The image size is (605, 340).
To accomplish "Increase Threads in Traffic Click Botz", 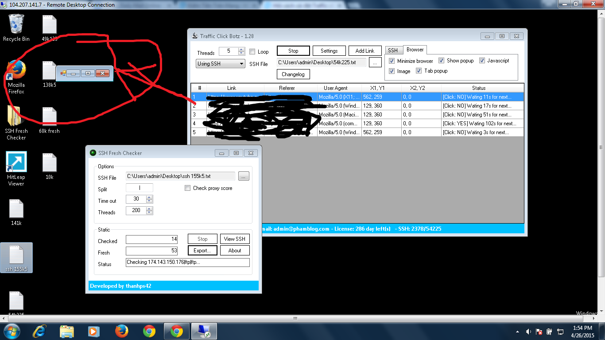I will (241, 50).
